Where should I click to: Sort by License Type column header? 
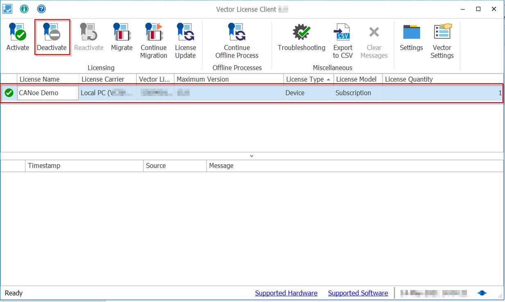tap(305, 79)
